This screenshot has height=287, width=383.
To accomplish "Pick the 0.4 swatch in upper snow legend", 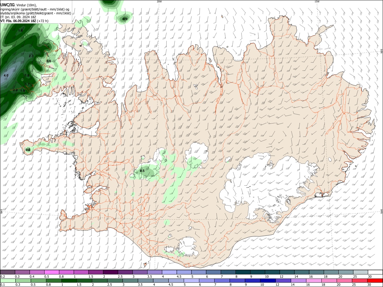I will click(x=37, y=272).
